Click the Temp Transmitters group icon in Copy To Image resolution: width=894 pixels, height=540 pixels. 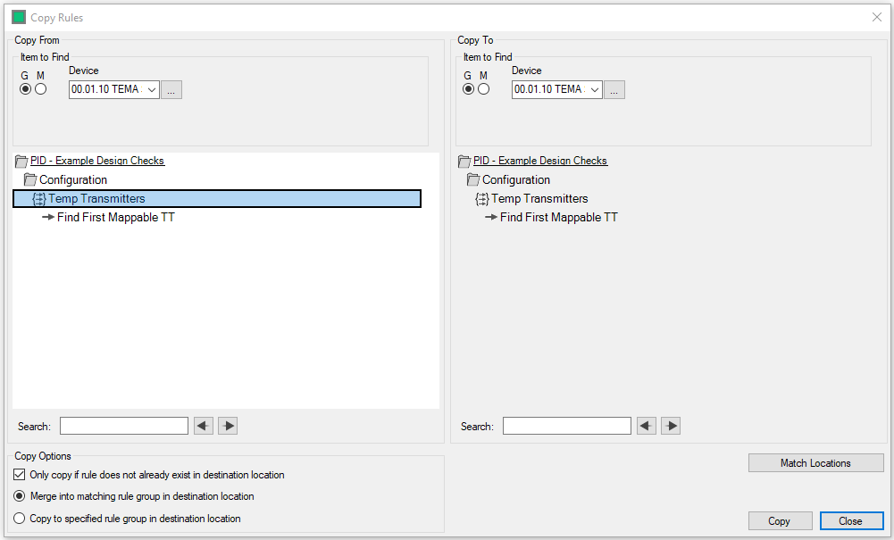pos(482,199)
